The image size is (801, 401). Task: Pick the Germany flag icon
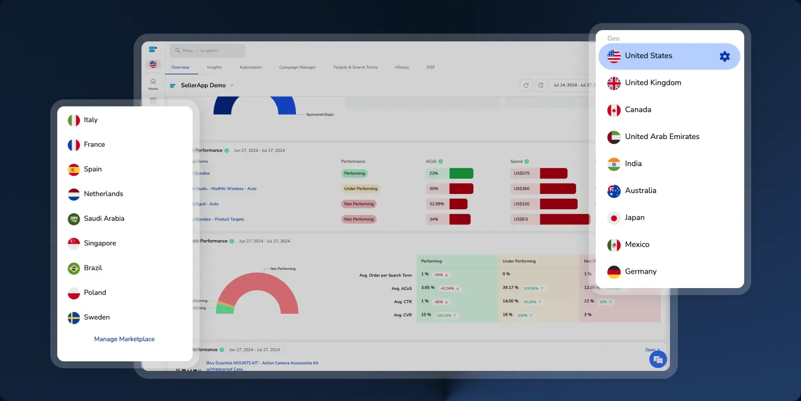point(614,272)
